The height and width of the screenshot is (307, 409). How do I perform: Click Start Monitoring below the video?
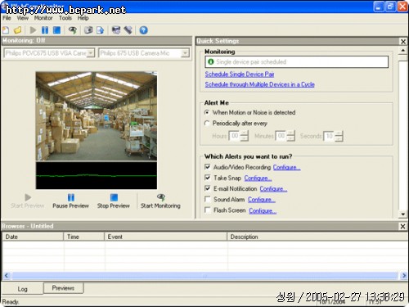[x=160, y=201]
